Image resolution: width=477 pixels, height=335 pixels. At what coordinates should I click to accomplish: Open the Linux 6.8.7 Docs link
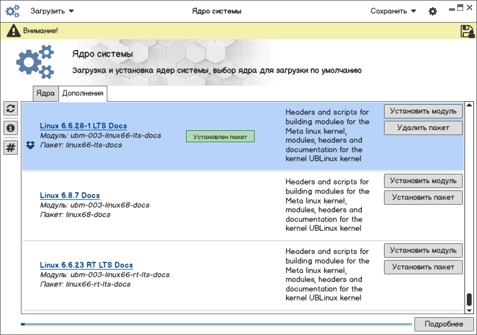click(70, 196)
